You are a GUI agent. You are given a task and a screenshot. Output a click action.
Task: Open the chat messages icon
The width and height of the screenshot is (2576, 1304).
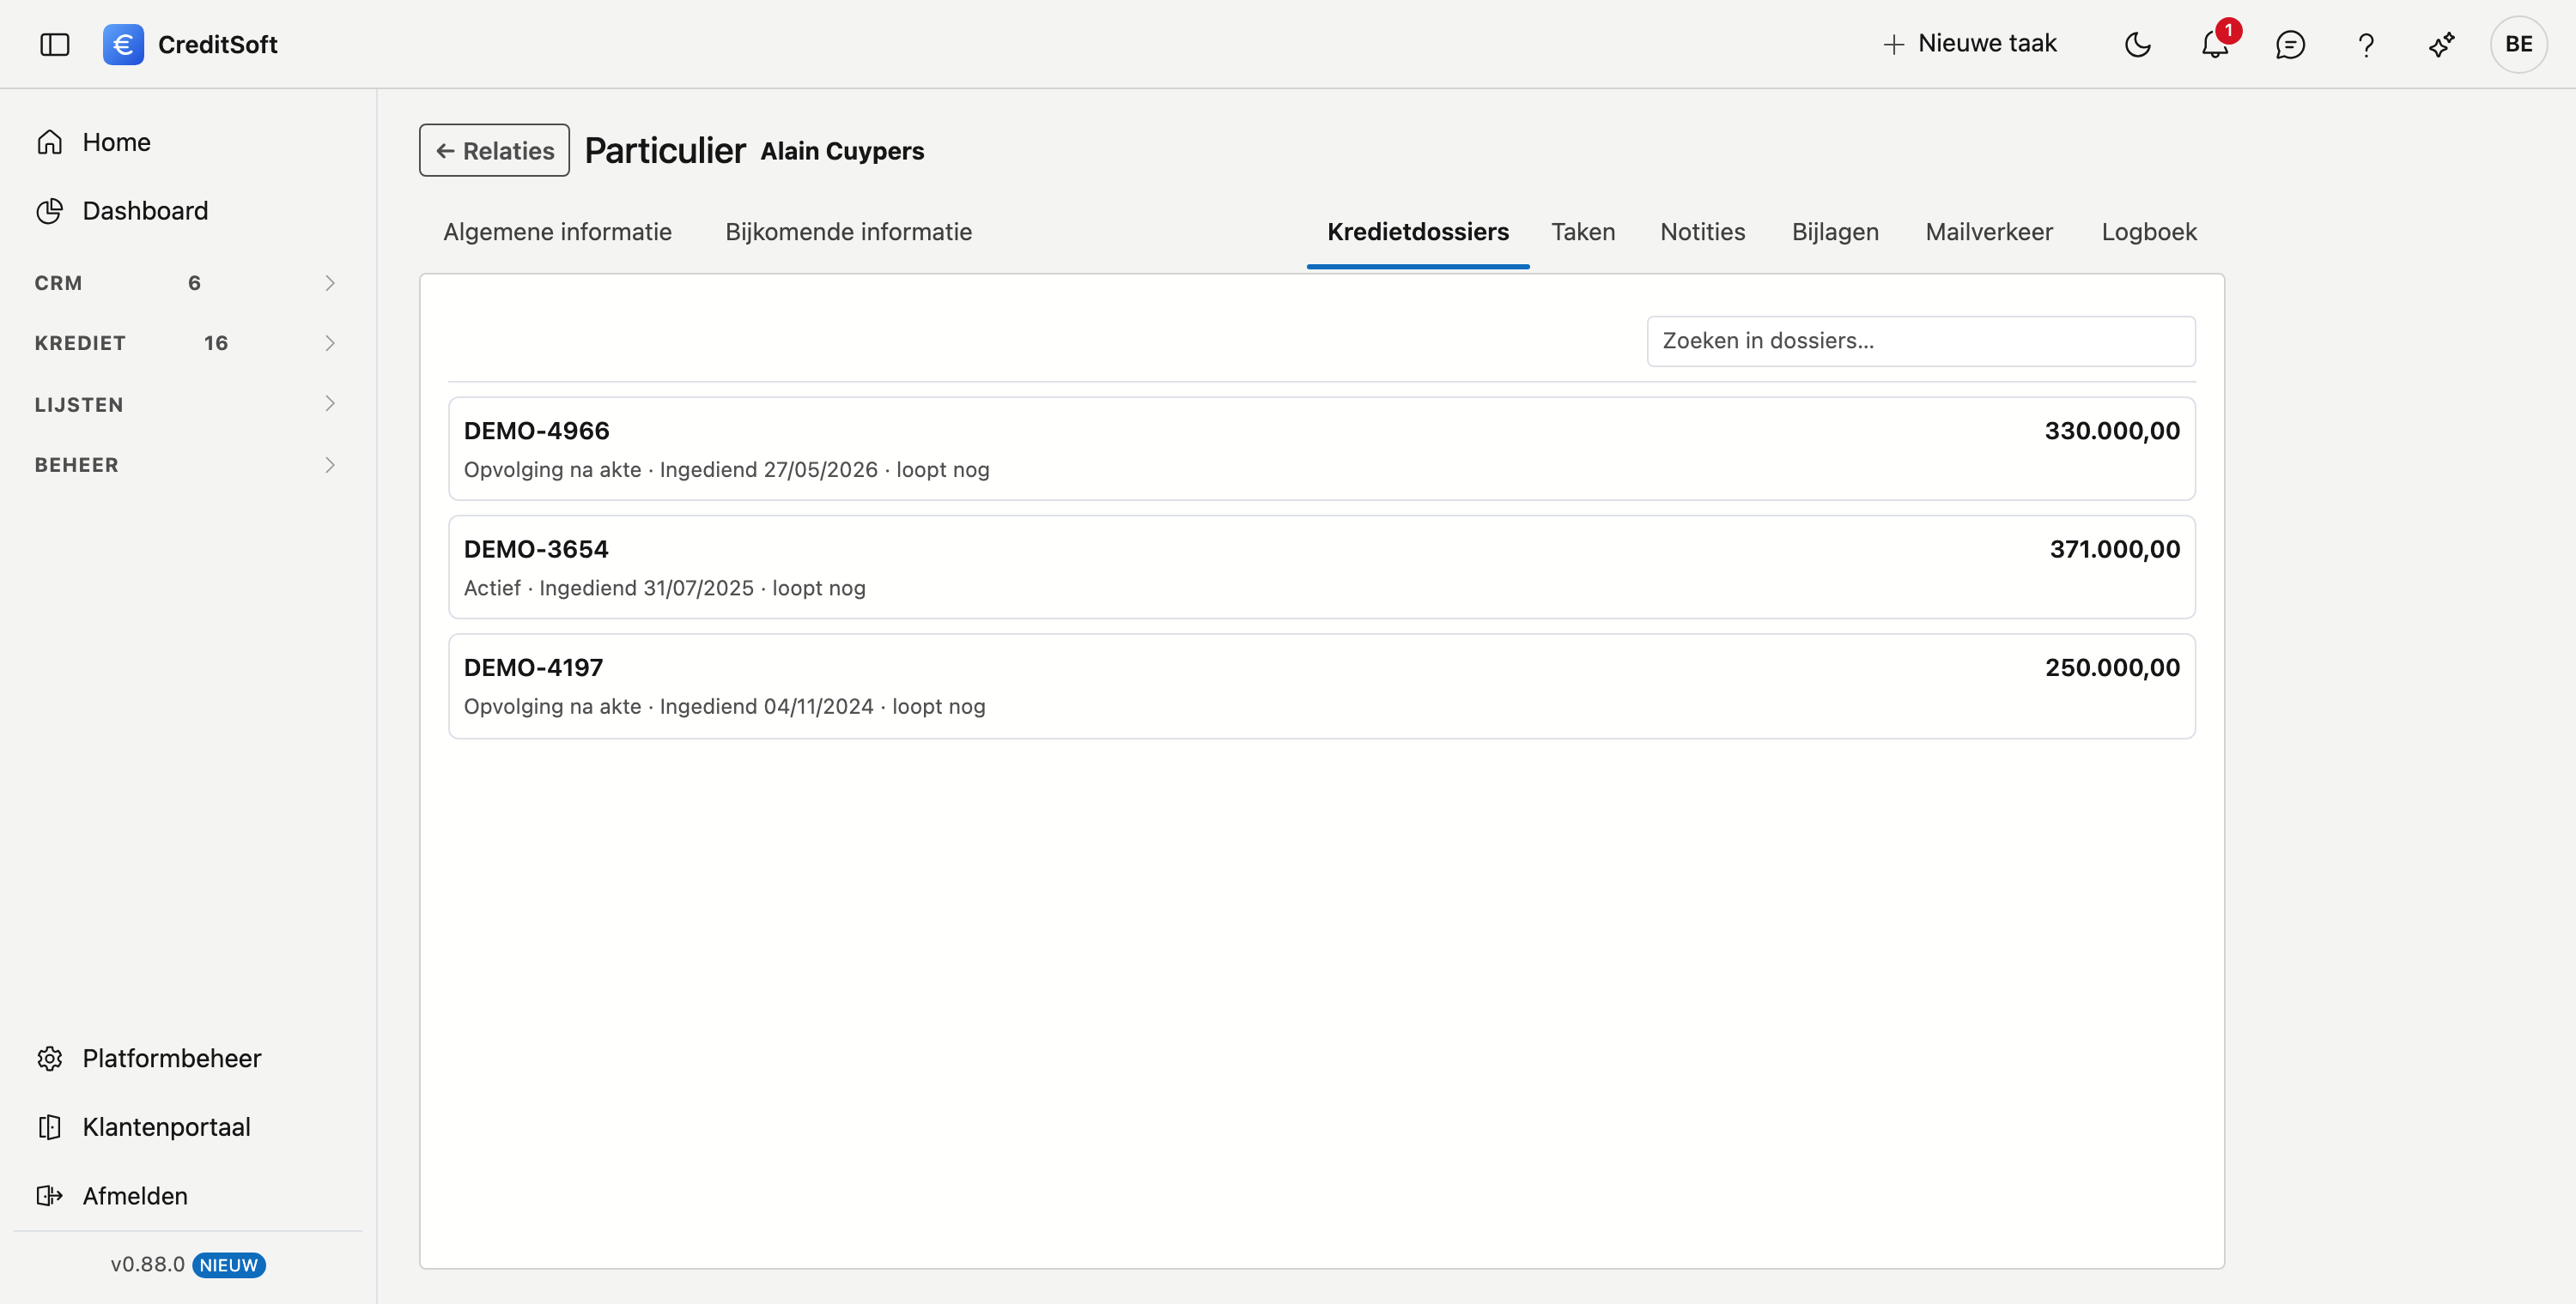pos(2290,44)
